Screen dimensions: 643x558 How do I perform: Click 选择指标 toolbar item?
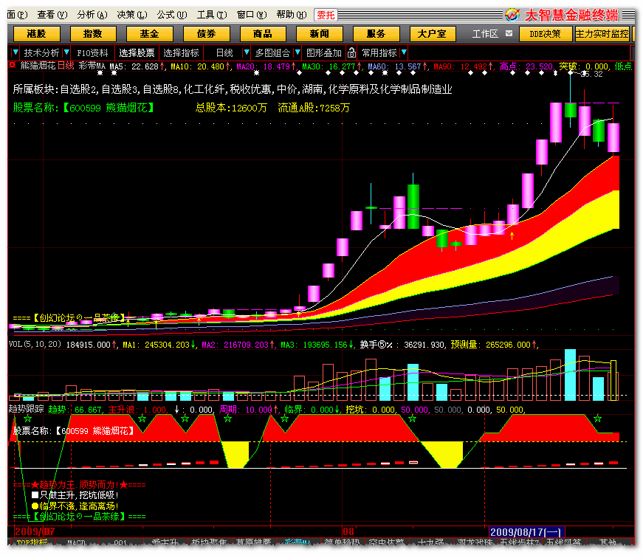181,53
